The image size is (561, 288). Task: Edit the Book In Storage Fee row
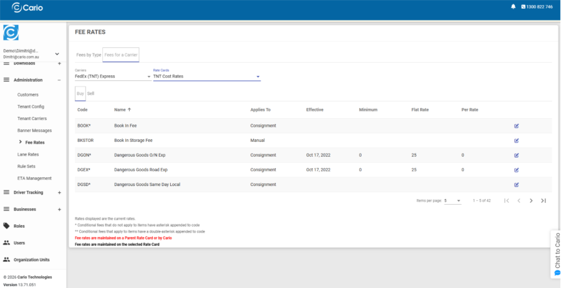pos(516,141)
